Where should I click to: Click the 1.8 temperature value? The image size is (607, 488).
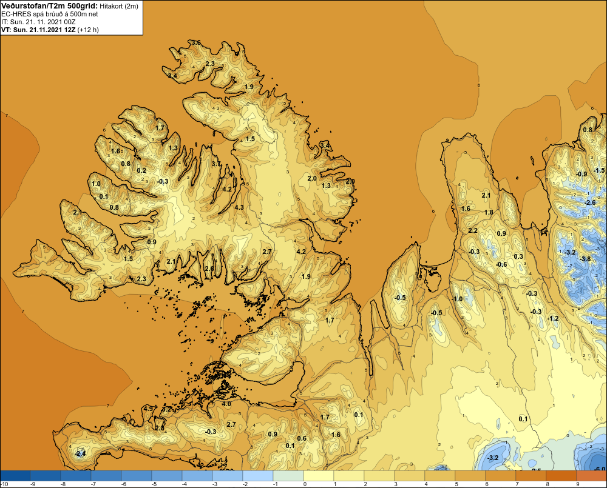[489, 212]
